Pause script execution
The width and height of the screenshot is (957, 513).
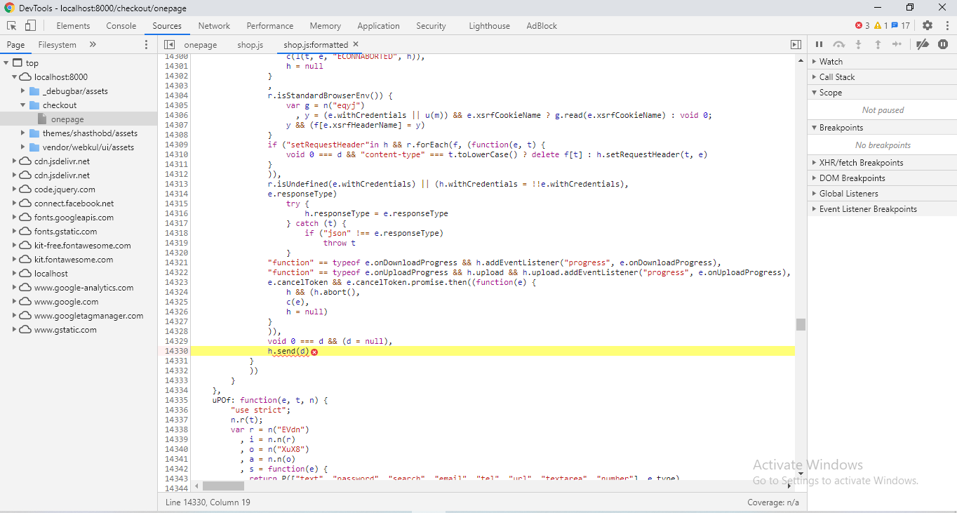(819, 44)
